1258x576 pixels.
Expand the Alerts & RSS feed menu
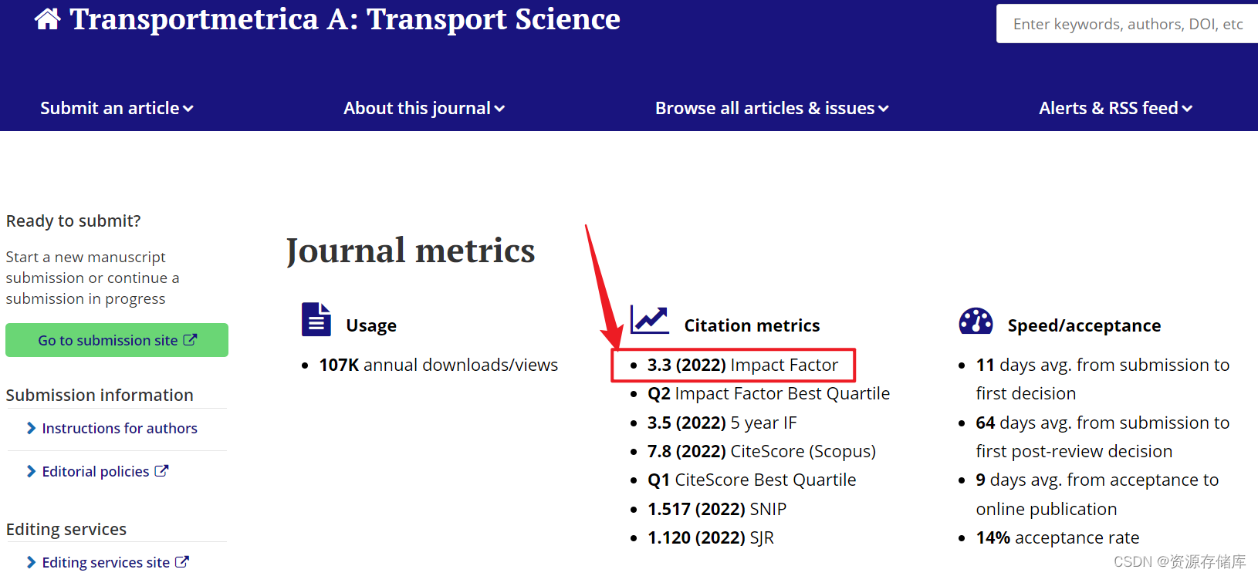click(x=1115, y=108)
